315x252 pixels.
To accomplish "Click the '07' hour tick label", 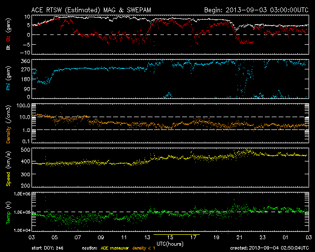I will 78,238.
